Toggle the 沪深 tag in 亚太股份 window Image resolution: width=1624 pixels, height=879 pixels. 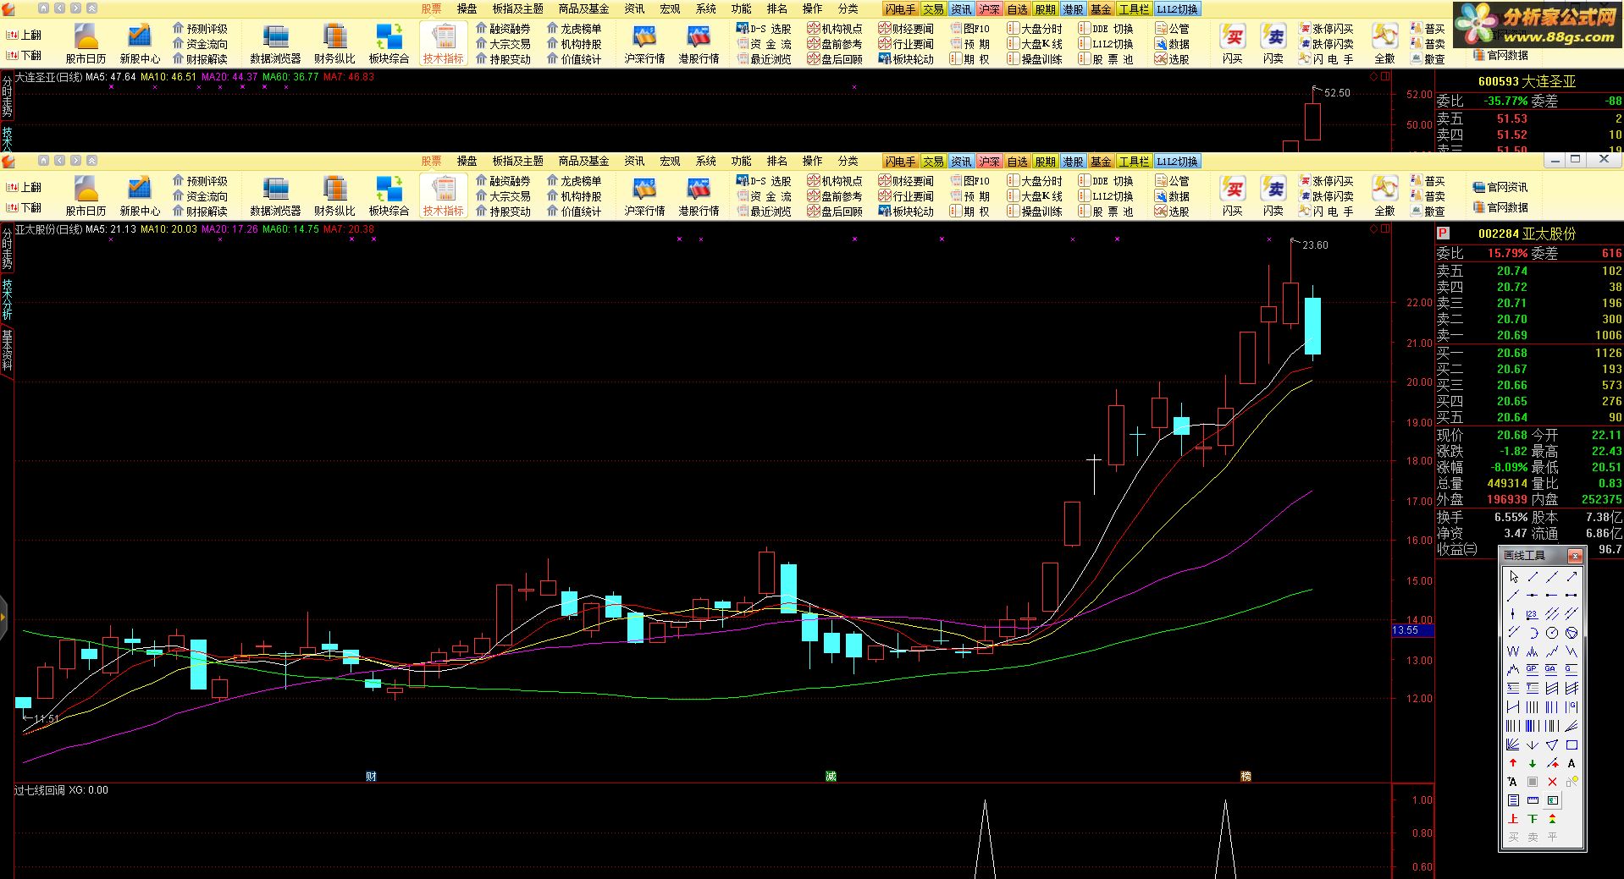pos(988,161)
